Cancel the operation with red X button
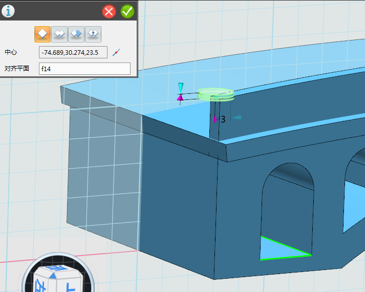Image resolution: width=365 pixels, height=292 pixels. (x=109, y=11)
